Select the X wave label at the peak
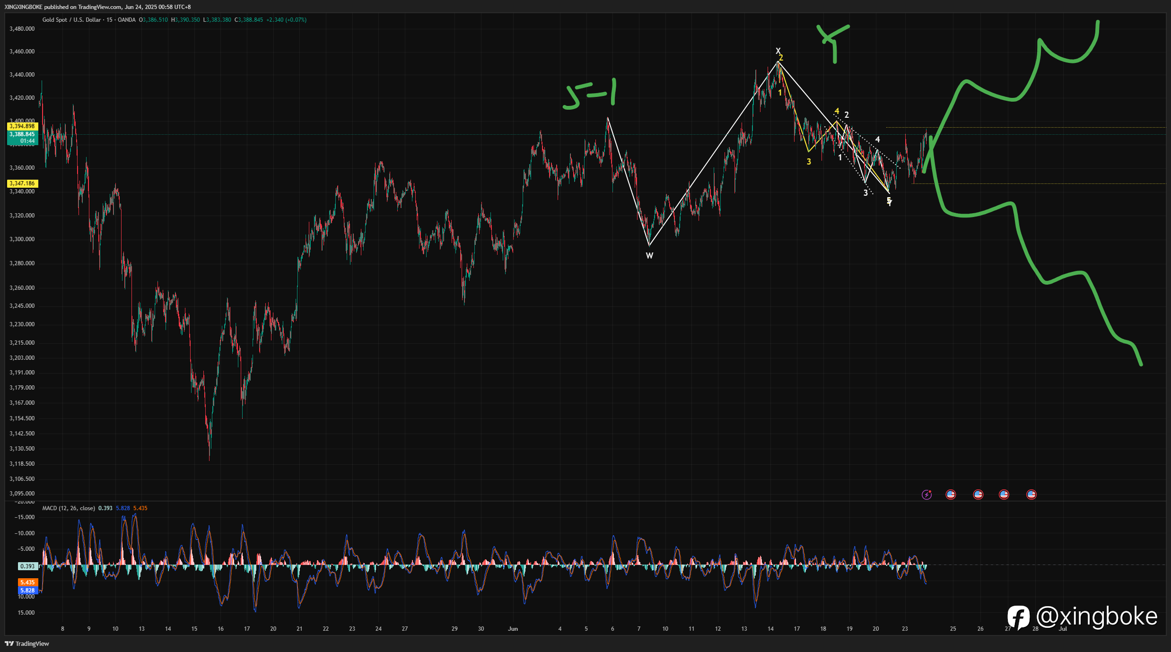The width and height of the screenshot is (1171, 652). [778, 51]
